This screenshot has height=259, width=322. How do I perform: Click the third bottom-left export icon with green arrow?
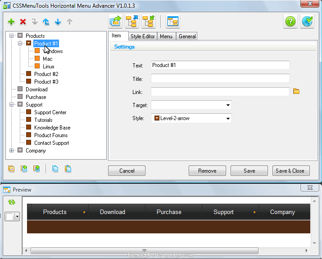tap(36, 169)
